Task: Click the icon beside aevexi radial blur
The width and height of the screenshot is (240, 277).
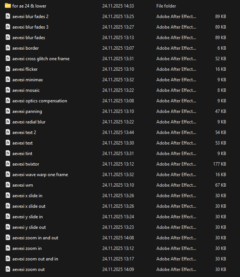Action: click(8, 122)
